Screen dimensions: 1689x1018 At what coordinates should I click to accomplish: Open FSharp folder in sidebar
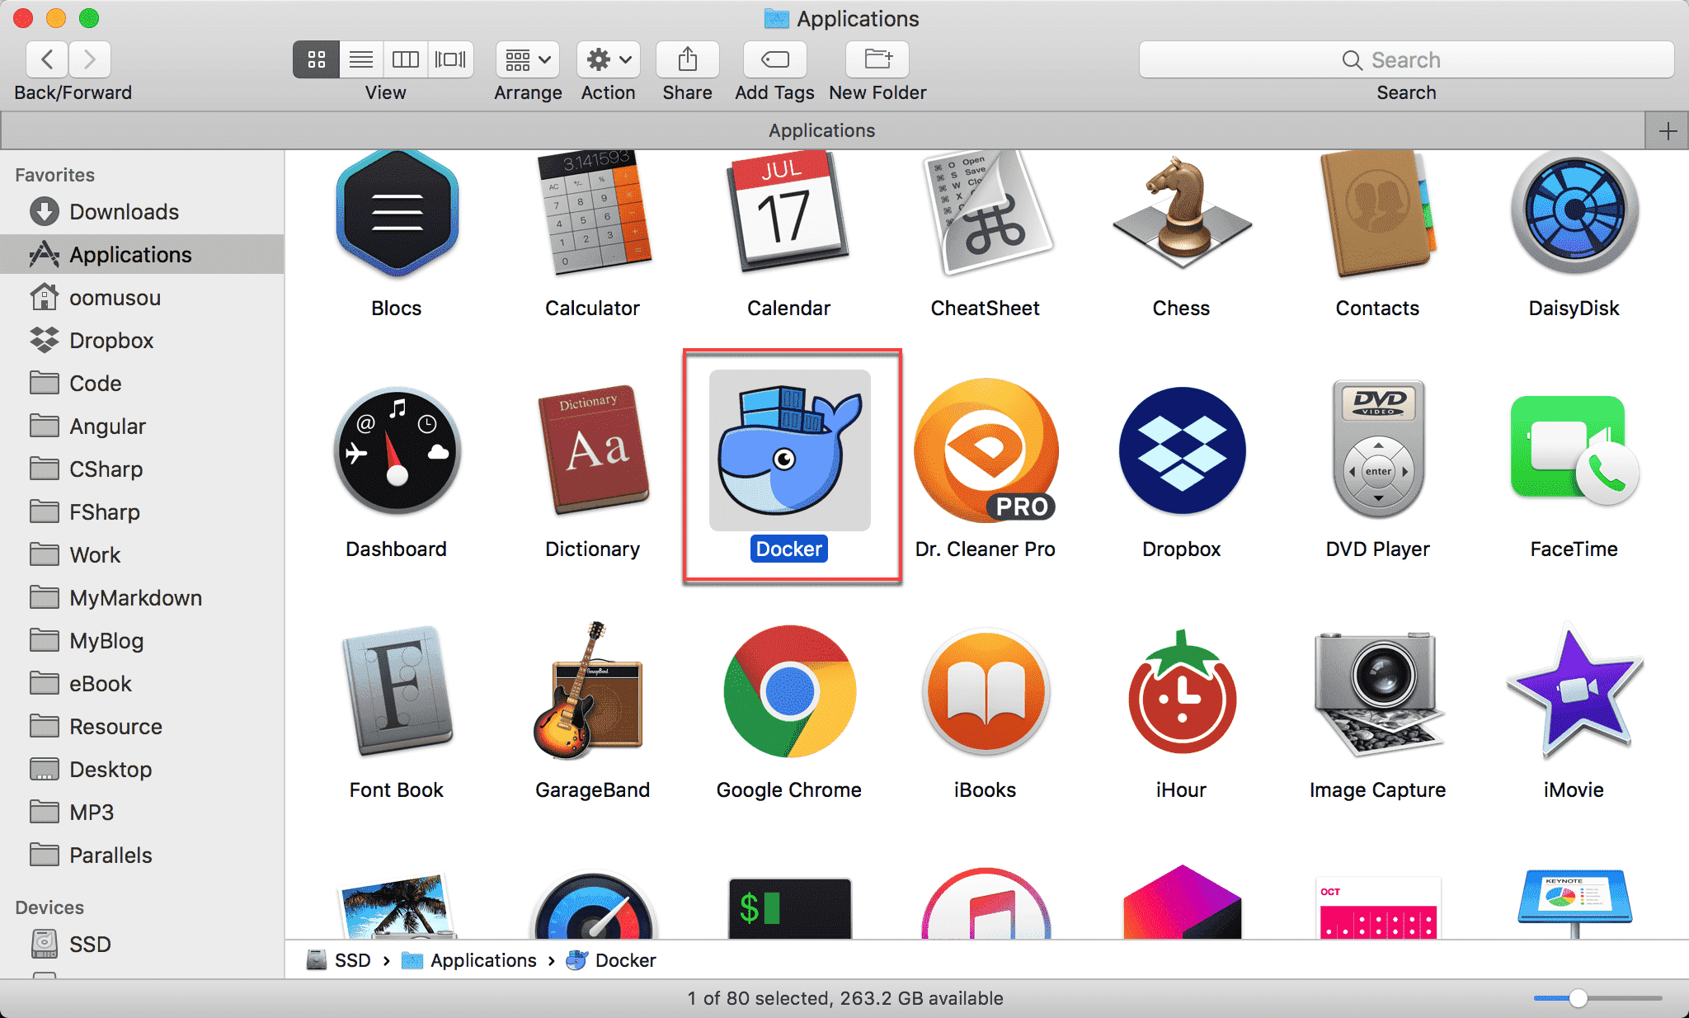[142, 512]
